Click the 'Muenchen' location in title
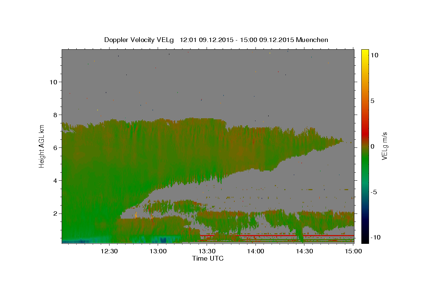Screen dimensions: 438x292 [312, 40]
